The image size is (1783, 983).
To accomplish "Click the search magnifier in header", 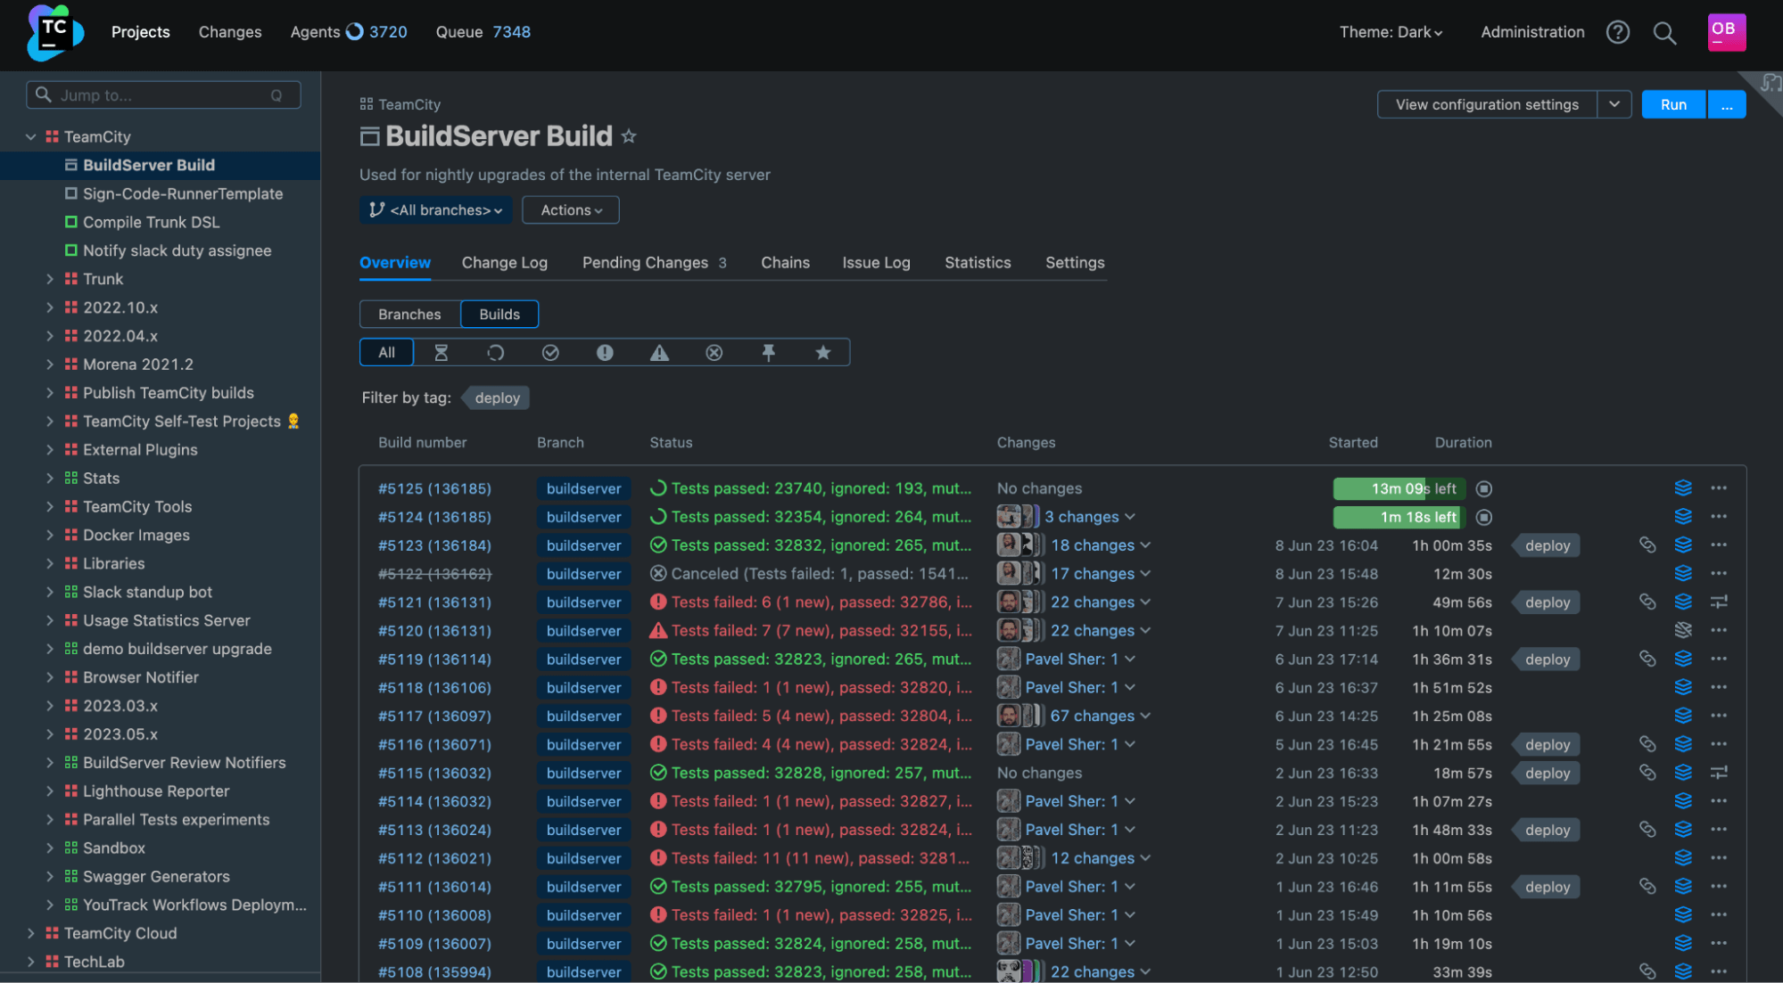I will click(1664, 33).
